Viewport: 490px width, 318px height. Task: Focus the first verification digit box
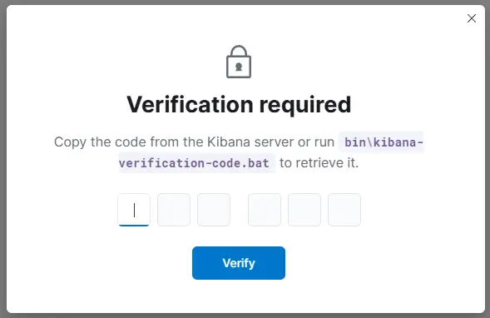[134, 210]
